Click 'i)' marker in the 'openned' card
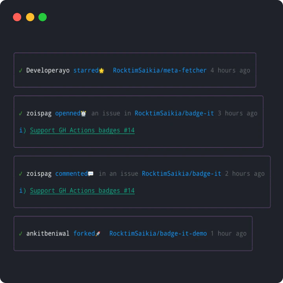This screenshot has width=283, height=283. click(x=22, y=130)
